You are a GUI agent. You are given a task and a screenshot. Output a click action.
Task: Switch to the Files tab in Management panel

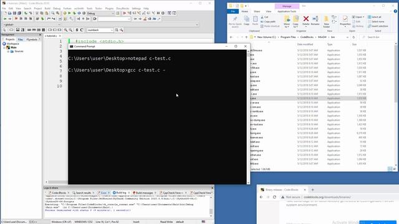point(21,40)
